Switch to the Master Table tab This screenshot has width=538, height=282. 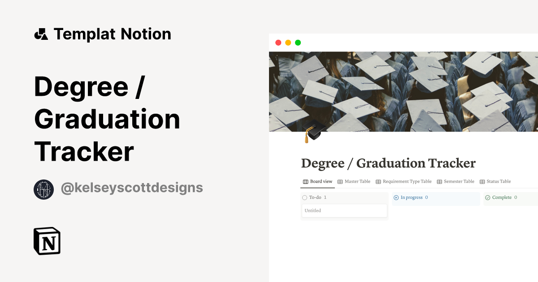pos(357,181)
